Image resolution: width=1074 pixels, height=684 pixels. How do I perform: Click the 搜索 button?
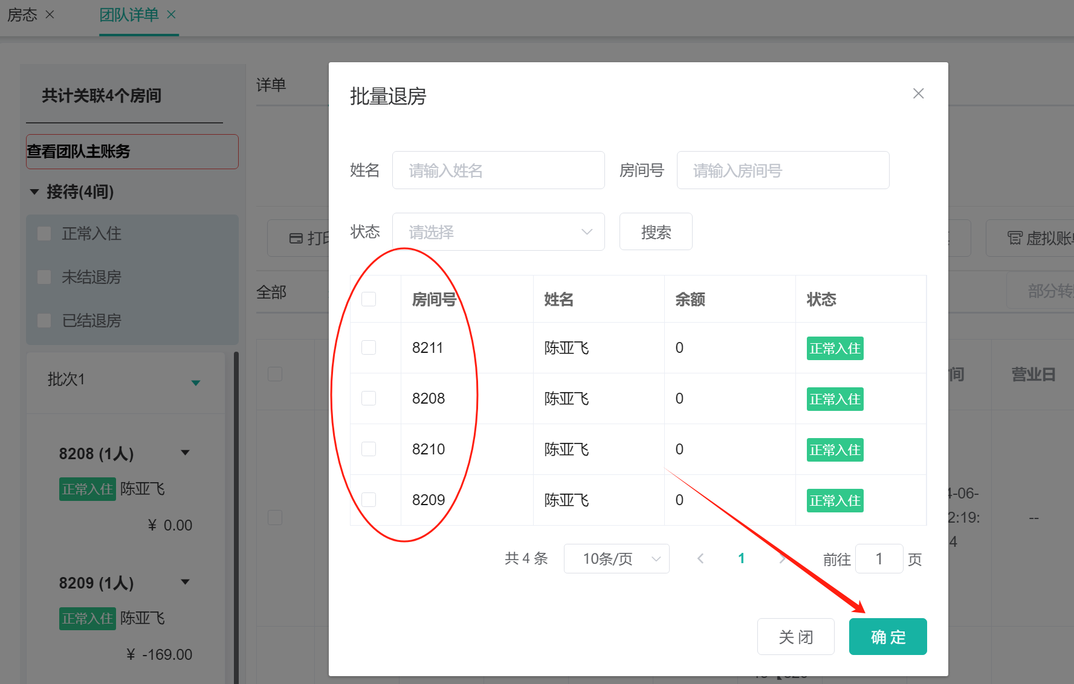[x=656, y=231]
